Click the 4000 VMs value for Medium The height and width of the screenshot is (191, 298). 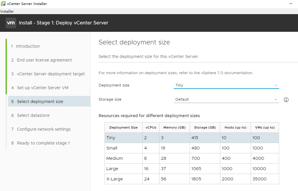258,158
